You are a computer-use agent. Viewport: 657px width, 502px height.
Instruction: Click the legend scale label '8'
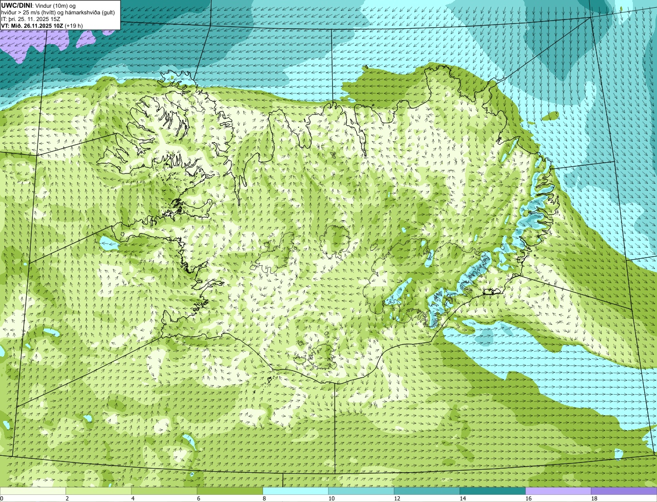click(264, 498)
